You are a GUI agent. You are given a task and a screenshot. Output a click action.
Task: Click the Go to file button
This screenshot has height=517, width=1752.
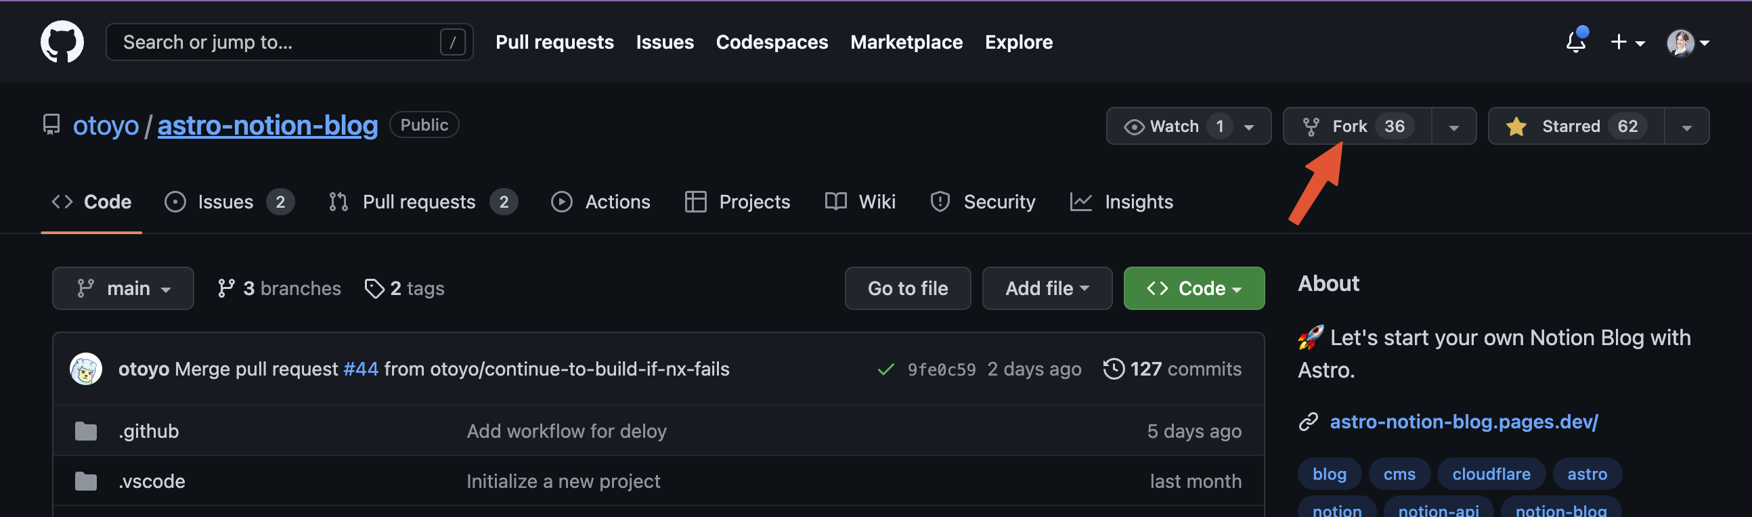tap(907, 288)
